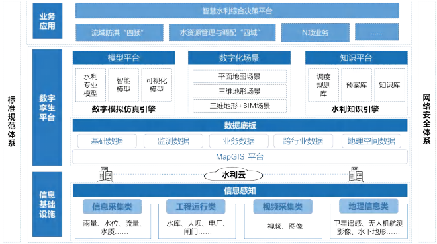The width and height of the screenshot is (437, 244).
Task: Select the 数据底板 header bar
Action: [240, 125]
